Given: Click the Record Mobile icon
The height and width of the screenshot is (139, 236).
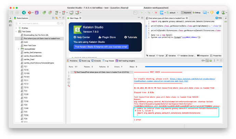Looking at the screenshot, I should tap(64, 13).
